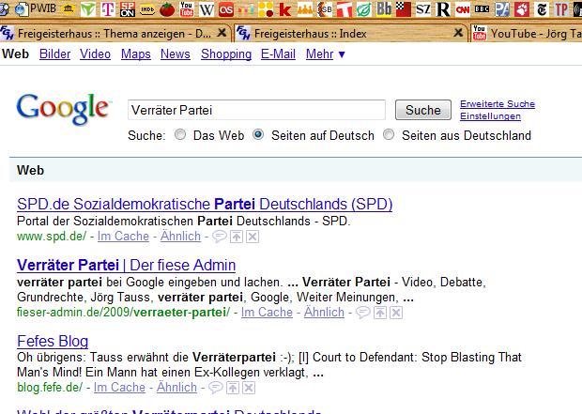
Task: Open the Shopping search category
Action: tap(226, 54)
